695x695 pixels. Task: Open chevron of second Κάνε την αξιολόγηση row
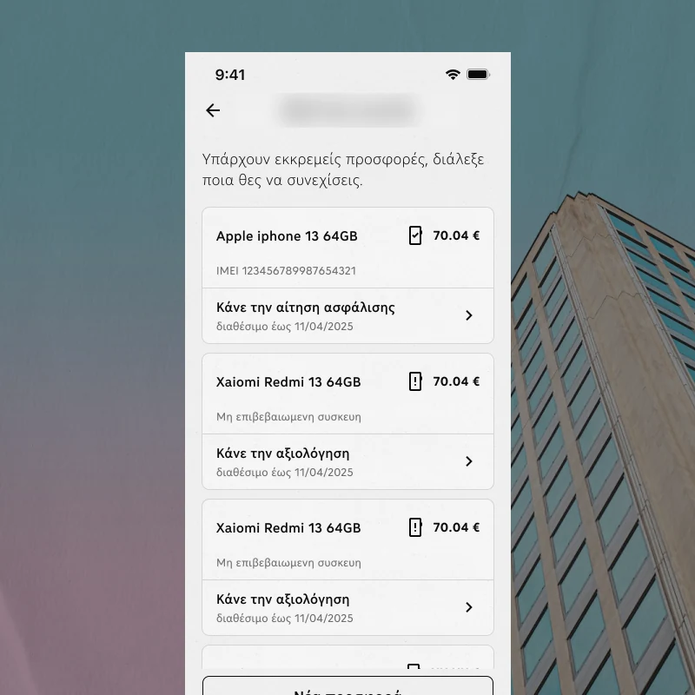point(469,606)
